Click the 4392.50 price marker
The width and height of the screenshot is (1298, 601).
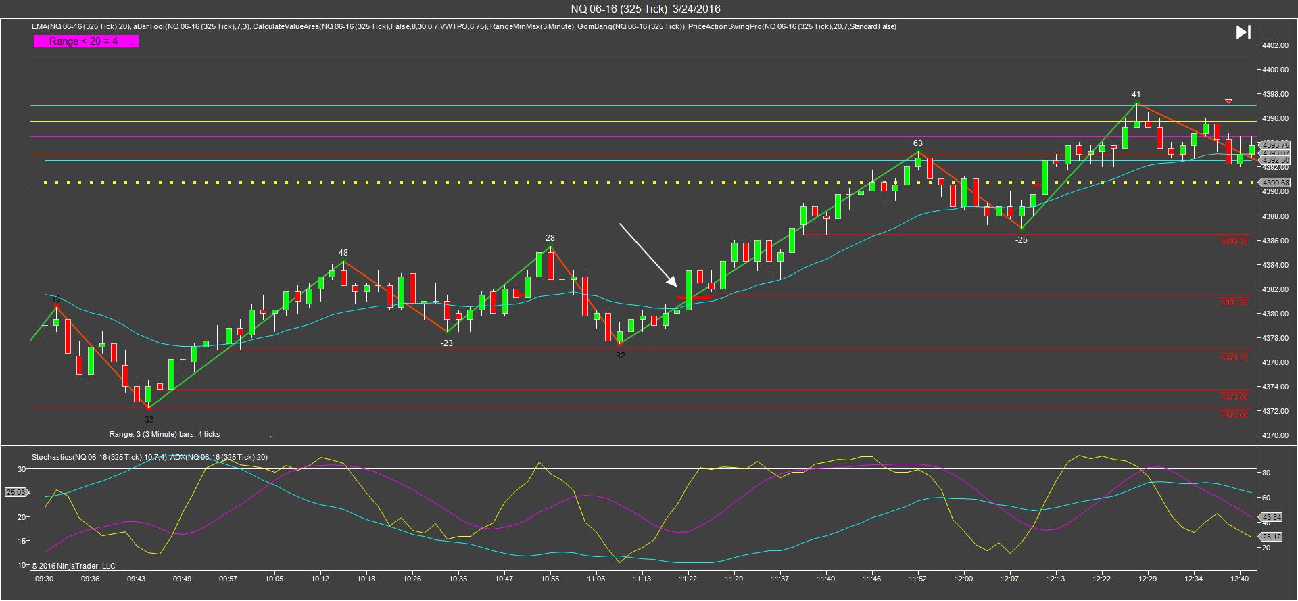[x=1276, y=161]
